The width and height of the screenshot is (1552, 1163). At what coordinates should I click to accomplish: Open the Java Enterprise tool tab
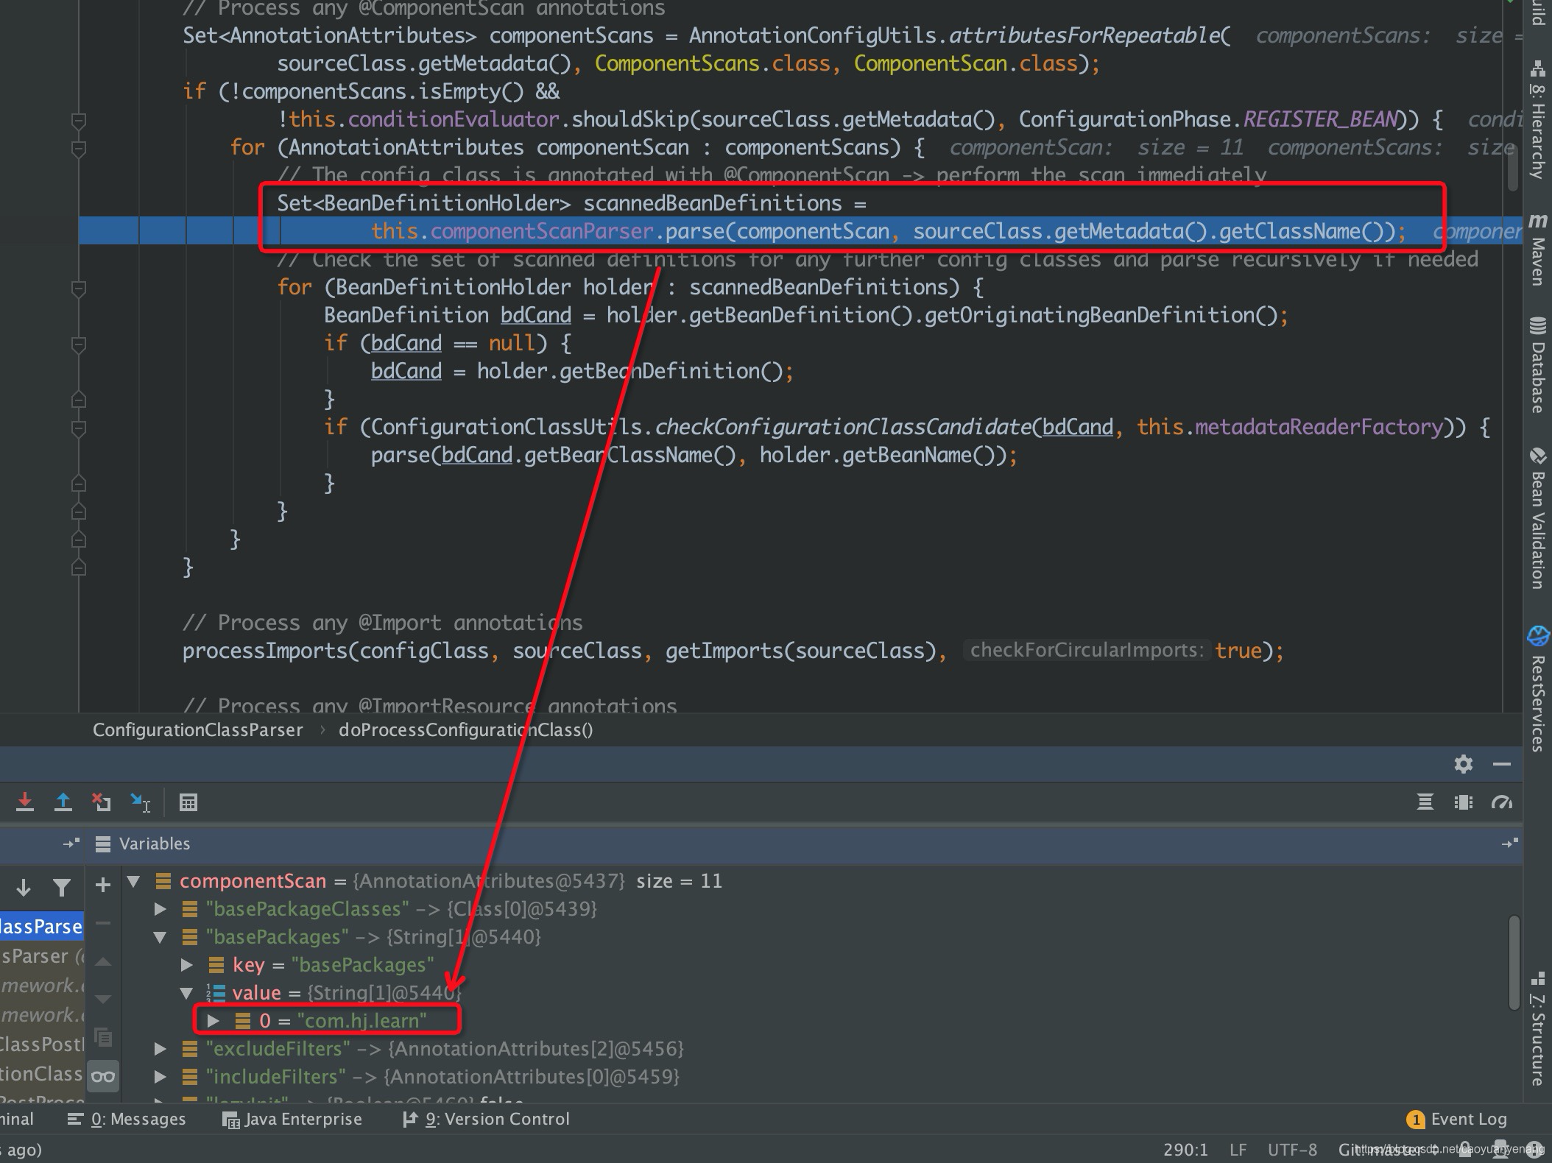pos(293,1120)
